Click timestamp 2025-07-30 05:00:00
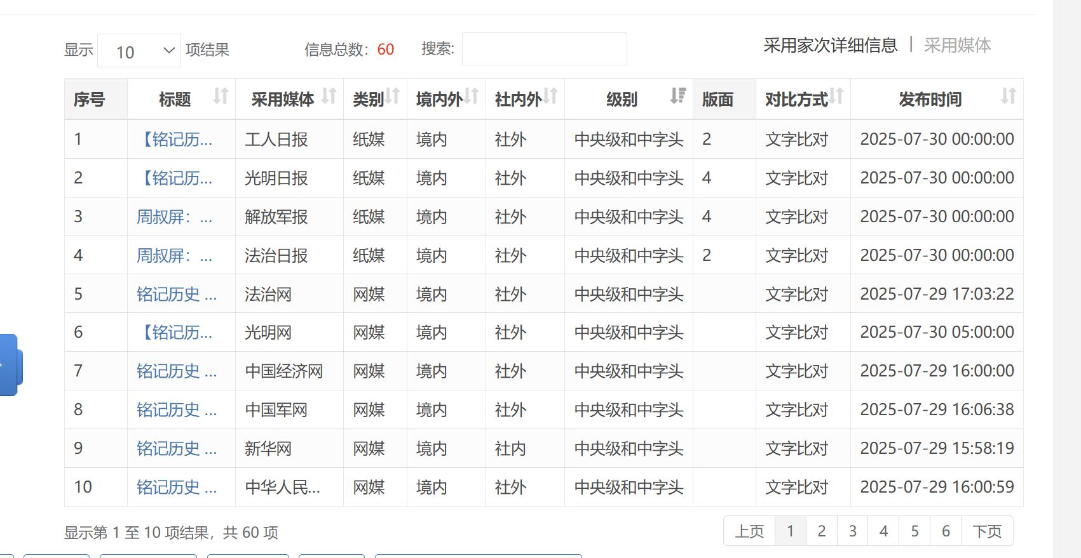The image size is (1081, 558). pyautogui.click(x=937, y=332)
